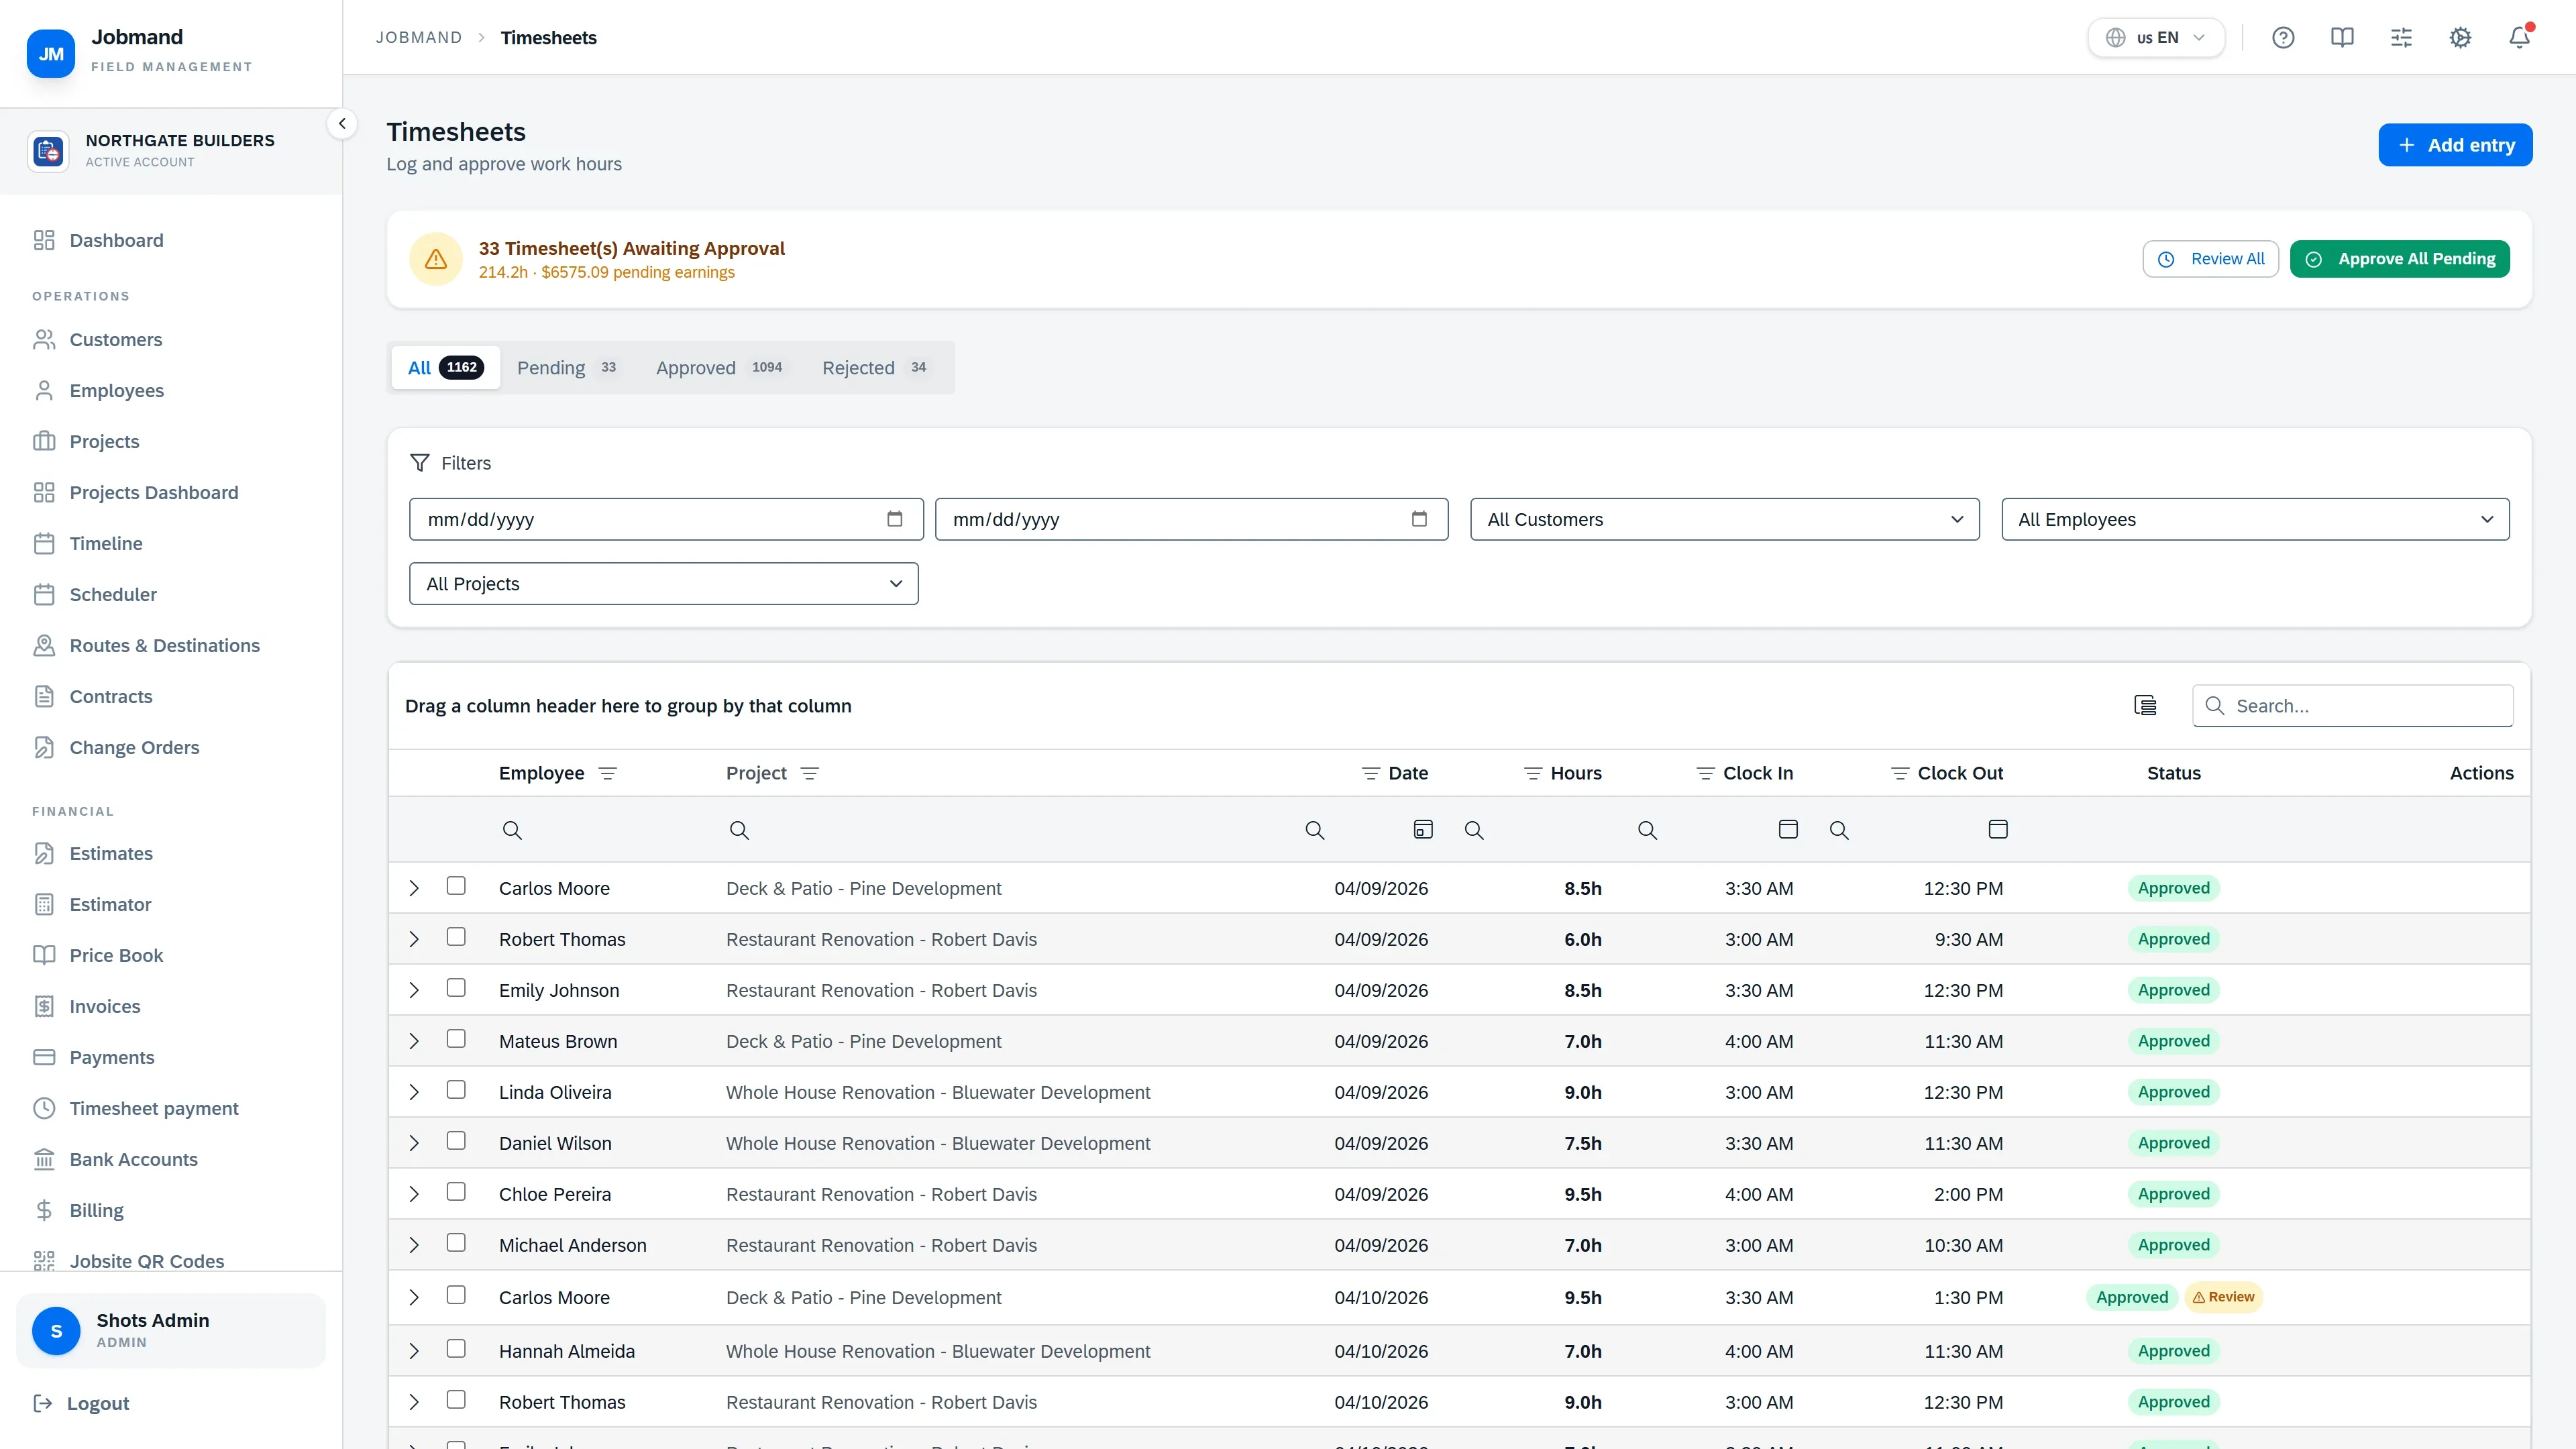
Task: Collapse the sidebar with the arrow button
Action: click(x=342, y=124)
